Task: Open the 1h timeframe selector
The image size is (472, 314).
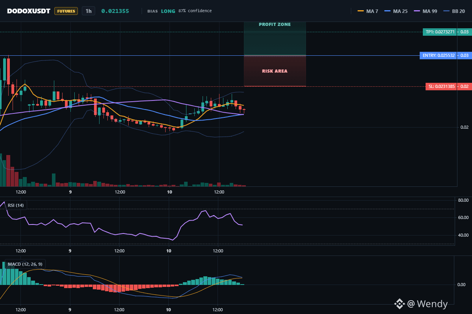Action: pos(88,11)
